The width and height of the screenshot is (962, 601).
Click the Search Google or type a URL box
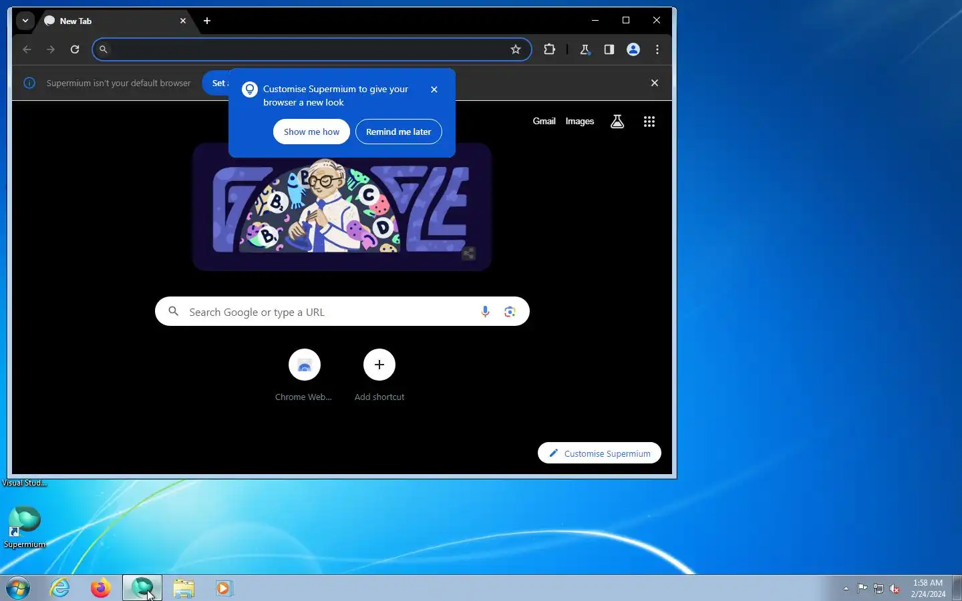click(342, 312)
